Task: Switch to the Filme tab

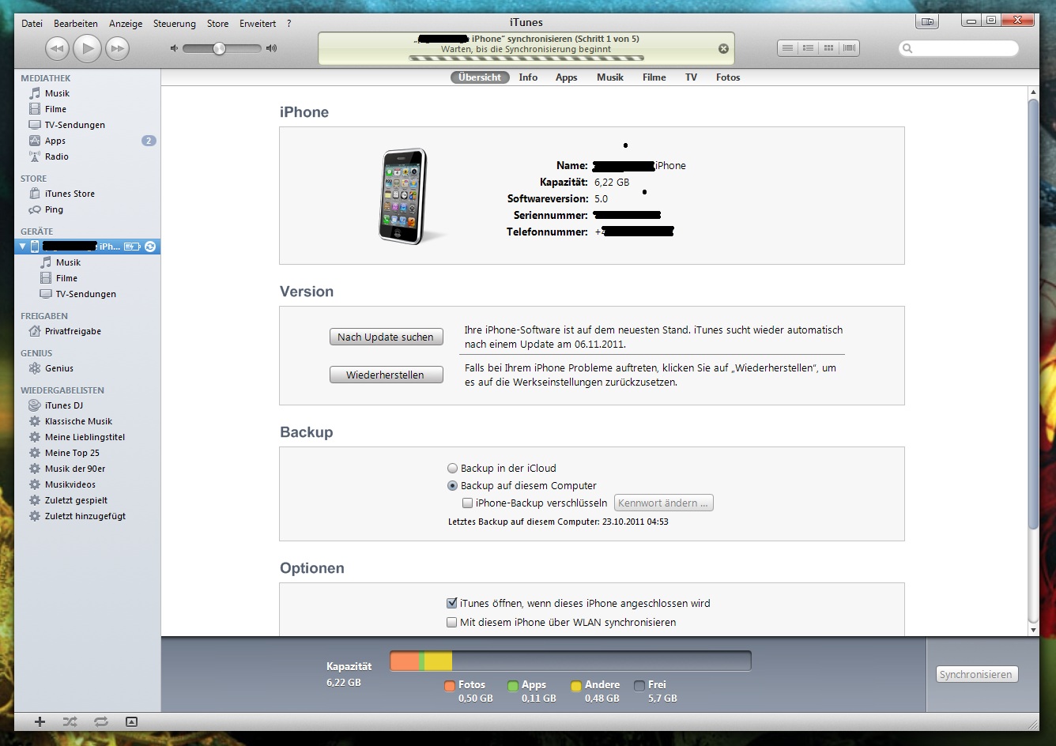Action: [x=654, y=77]
